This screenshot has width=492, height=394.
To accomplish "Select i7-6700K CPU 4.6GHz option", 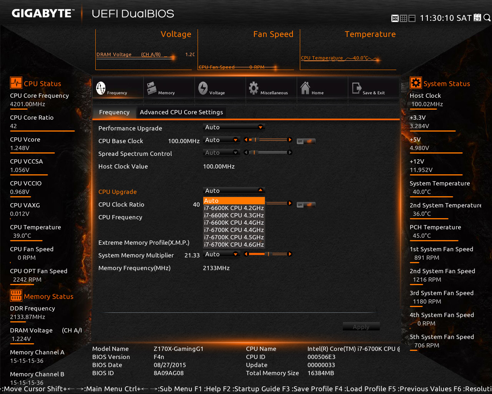I will [234, 244].
